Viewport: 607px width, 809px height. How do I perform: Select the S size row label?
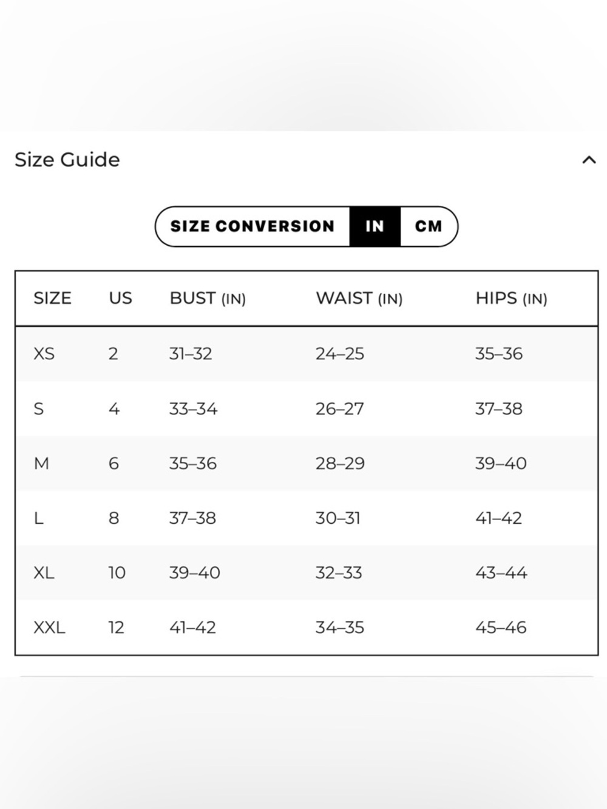[39, 409]
